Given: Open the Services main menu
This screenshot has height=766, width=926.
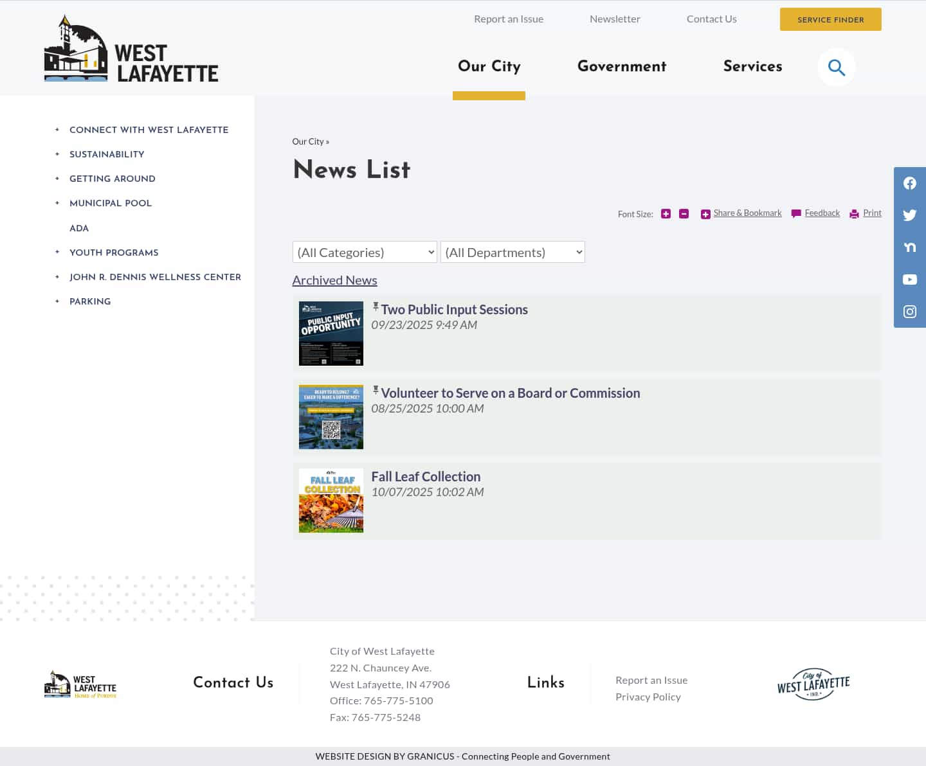Looking at the screenshot, I should pos(752,66).
